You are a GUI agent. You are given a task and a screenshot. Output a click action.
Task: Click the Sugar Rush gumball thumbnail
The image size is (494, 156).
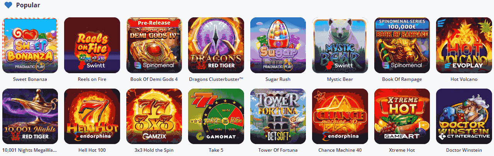coord(278,45)
